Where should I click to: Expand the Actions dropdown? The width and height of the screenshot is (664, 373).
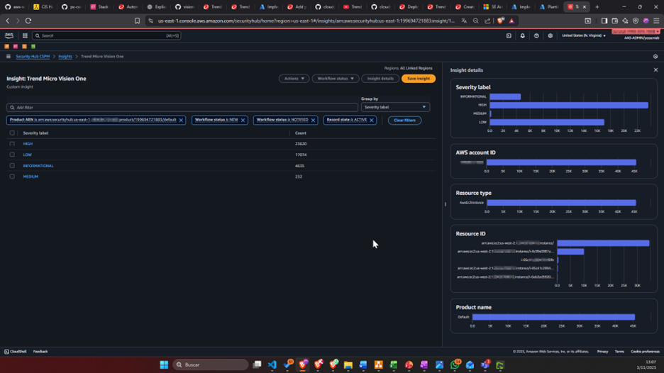coord(294,79)
